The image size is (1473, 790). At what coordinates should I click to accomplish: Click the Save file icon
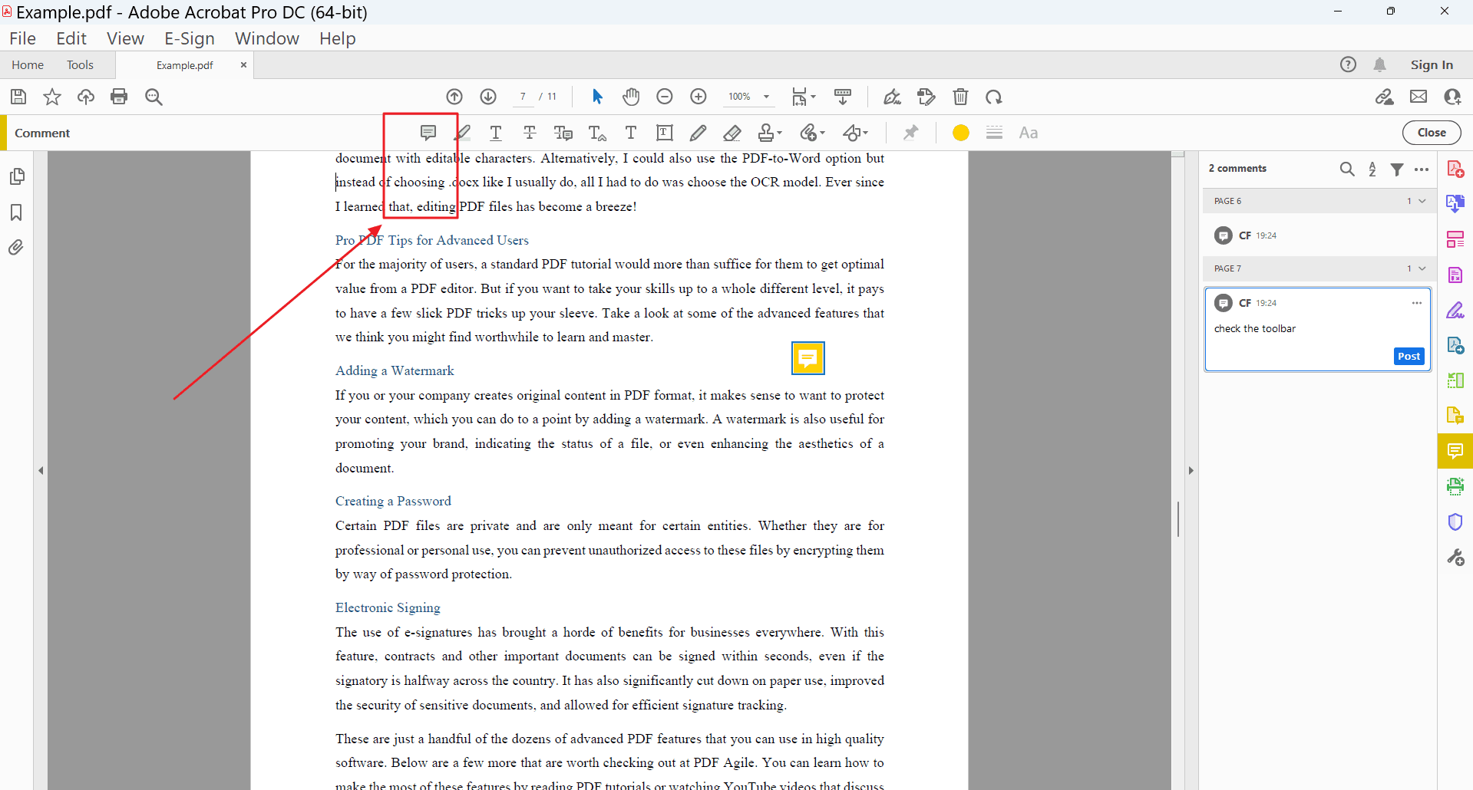18,97
